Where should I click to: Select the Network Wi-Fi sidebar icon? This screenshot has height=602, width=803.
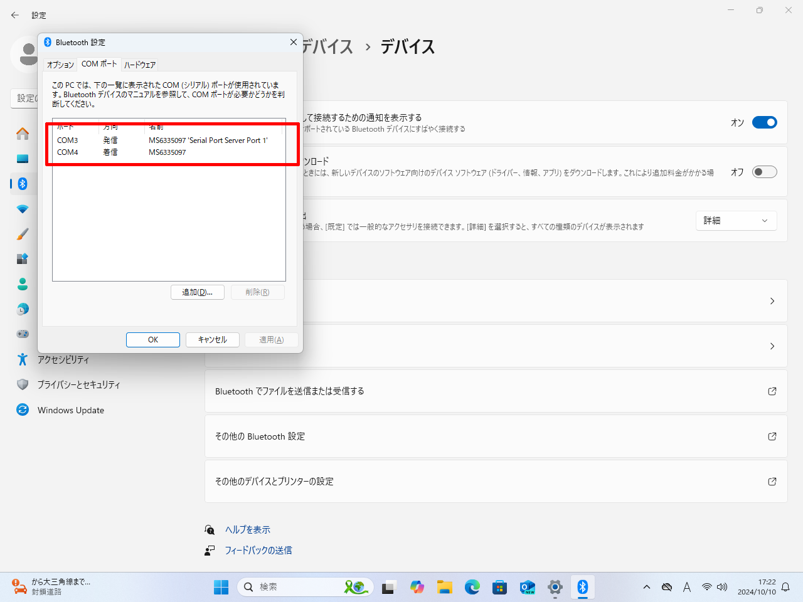pyautogui.click(x=23, y=209)
